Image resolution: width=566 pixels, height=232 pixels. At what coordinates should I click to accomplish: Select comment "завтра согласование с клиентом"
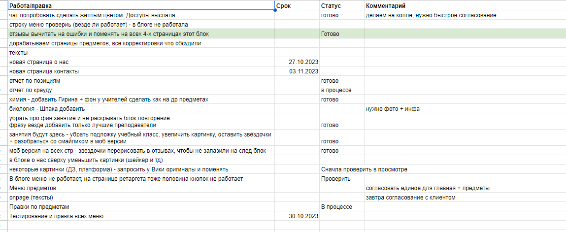465,198
